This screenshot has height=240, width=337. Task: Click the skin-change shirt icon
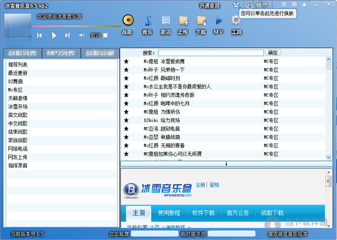(236, 4)
